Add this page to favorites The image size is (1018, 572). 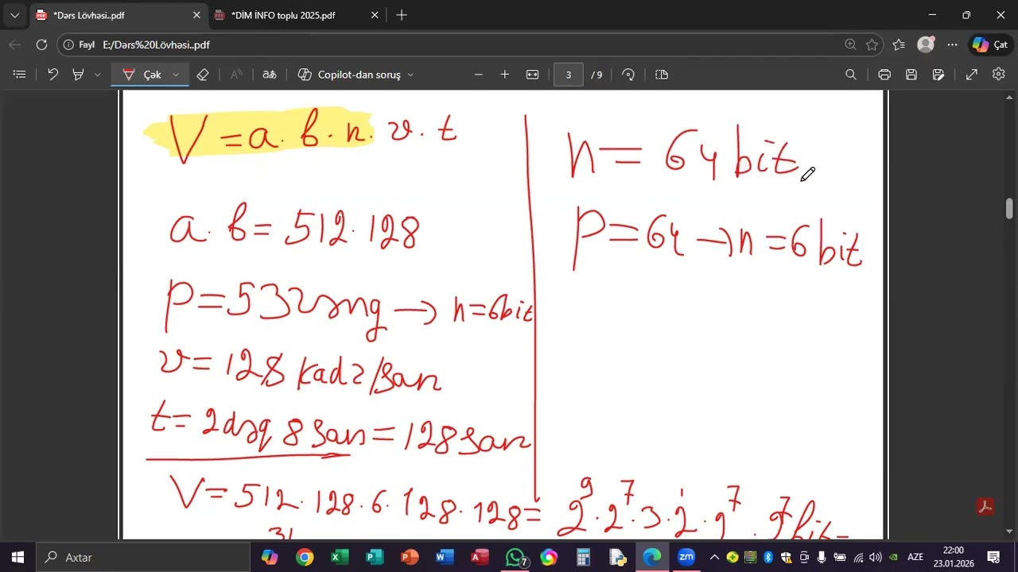(872, 44)
